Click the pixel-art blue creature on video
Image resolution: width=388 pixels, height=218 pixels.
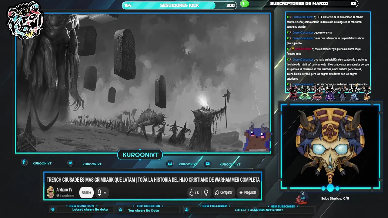[257, 138]
